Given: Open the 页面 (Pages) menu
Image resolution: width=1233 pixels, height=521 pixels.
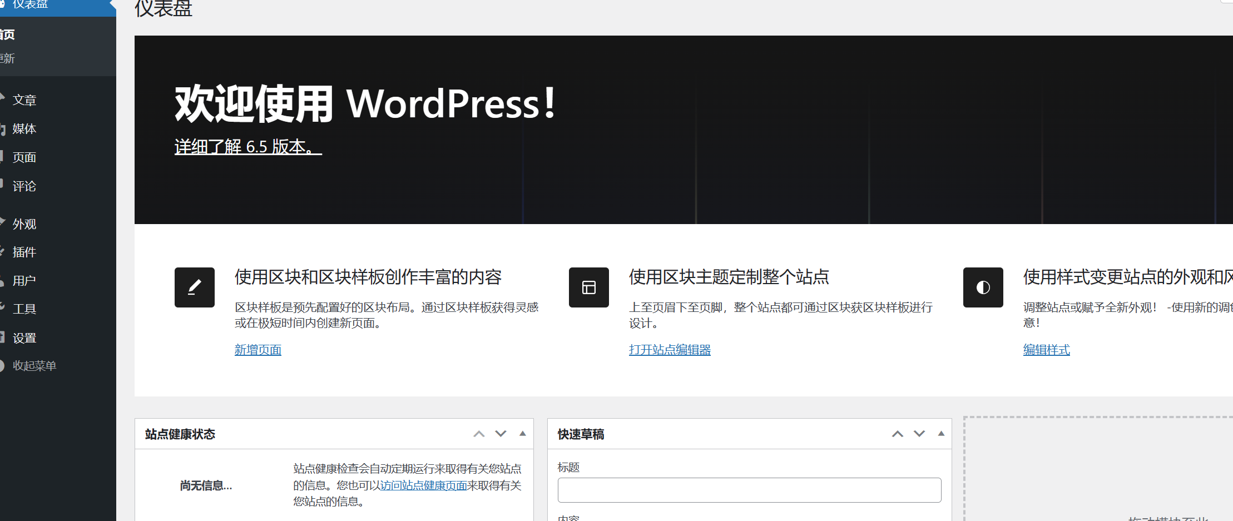Looking at the screenshot, I should (x=24, y=157).
